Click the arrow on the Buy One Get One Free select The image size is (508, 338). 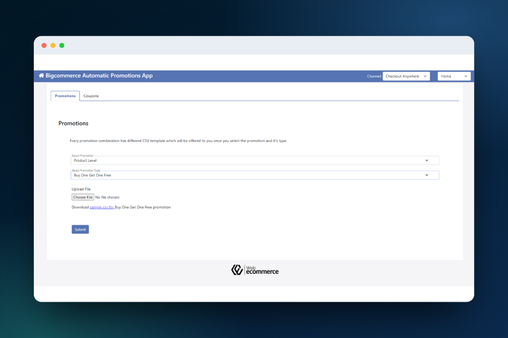tap(427, 175)
